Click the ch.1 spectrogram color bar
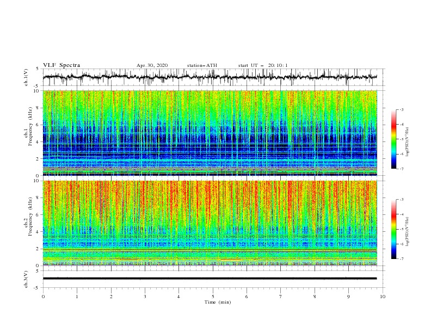 [393, 139]
